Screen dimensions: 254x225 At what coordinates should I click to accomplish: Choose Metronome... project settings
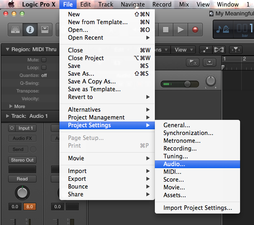click(197, 141)
